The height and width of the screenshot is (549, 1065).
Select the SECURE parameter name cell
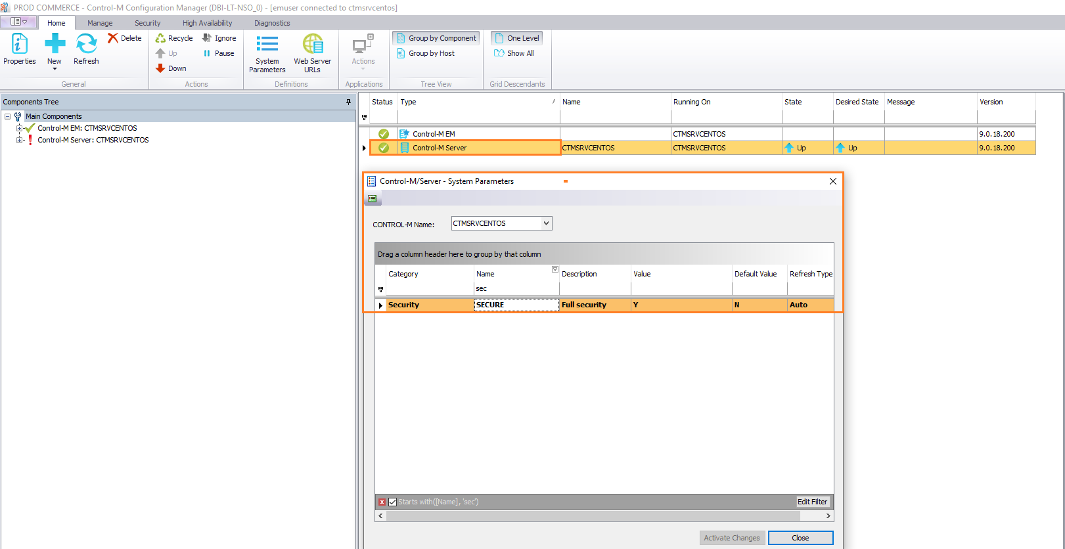[516, 305]
